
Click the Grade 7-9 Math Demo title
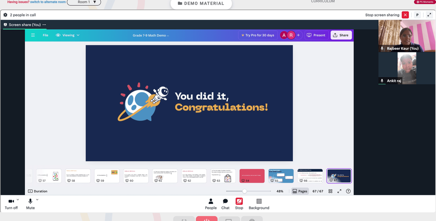tap(151, 35)
